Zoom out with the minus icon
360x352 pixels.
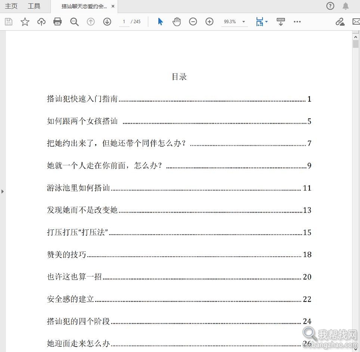point(193,22)
